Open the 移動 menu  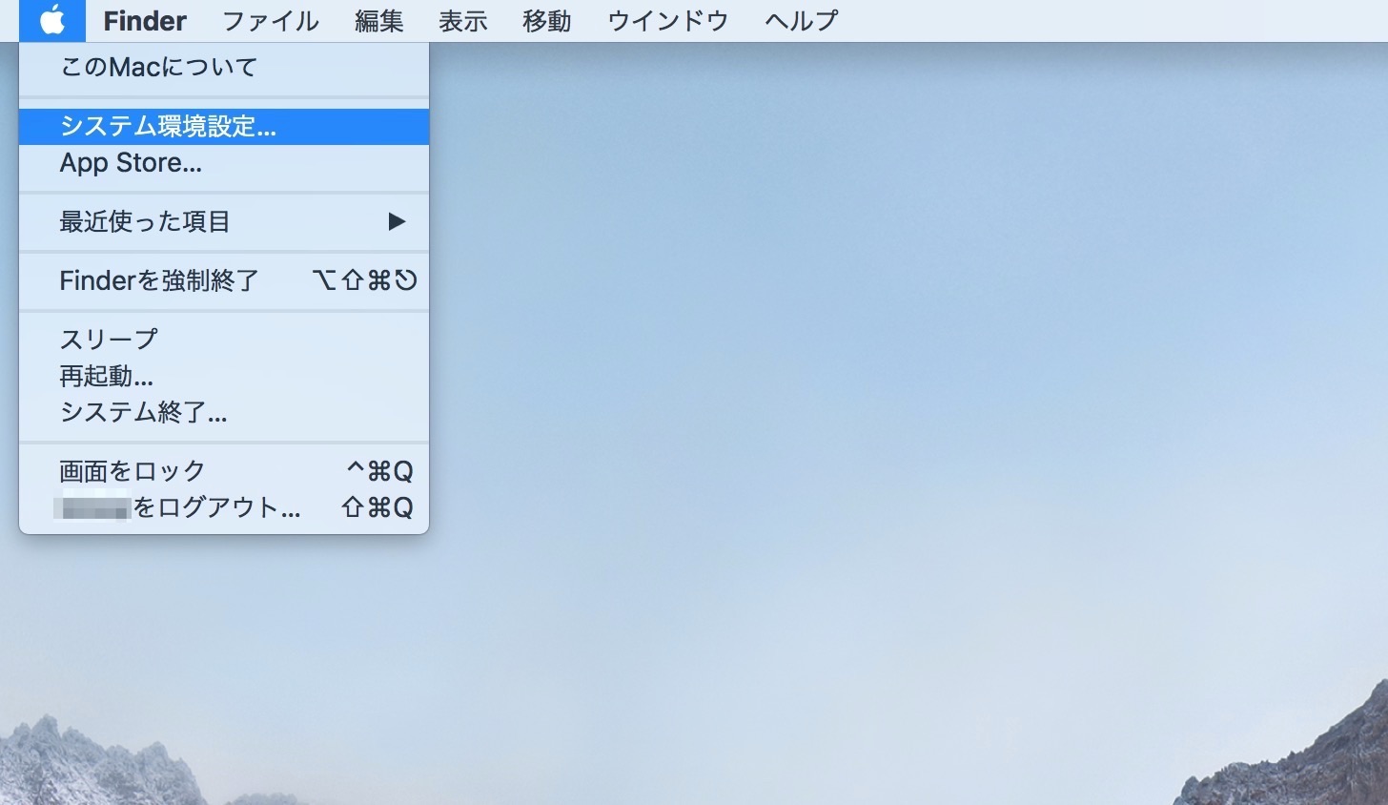click(x=547, y=20)
